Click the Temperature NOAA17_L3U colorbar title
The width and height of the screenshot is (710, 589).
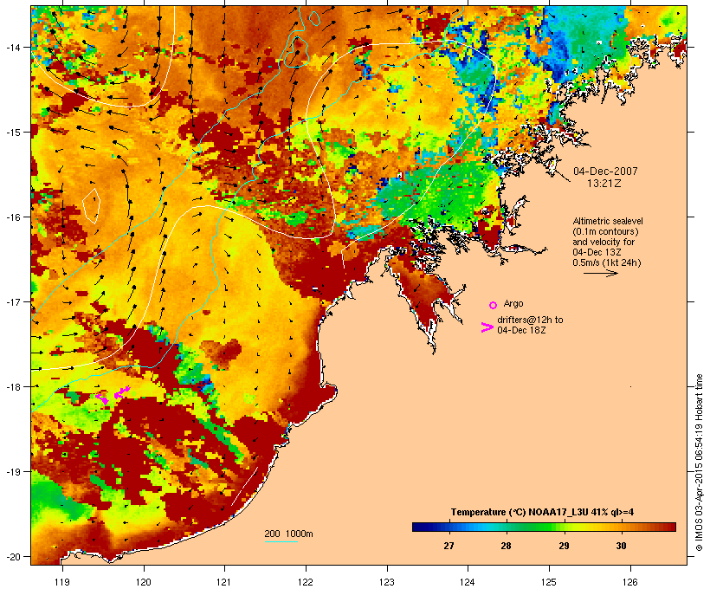coord(542,512)
